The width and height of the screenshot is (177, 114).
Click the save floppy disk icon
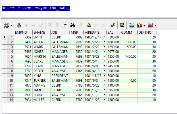click(122, 25)
